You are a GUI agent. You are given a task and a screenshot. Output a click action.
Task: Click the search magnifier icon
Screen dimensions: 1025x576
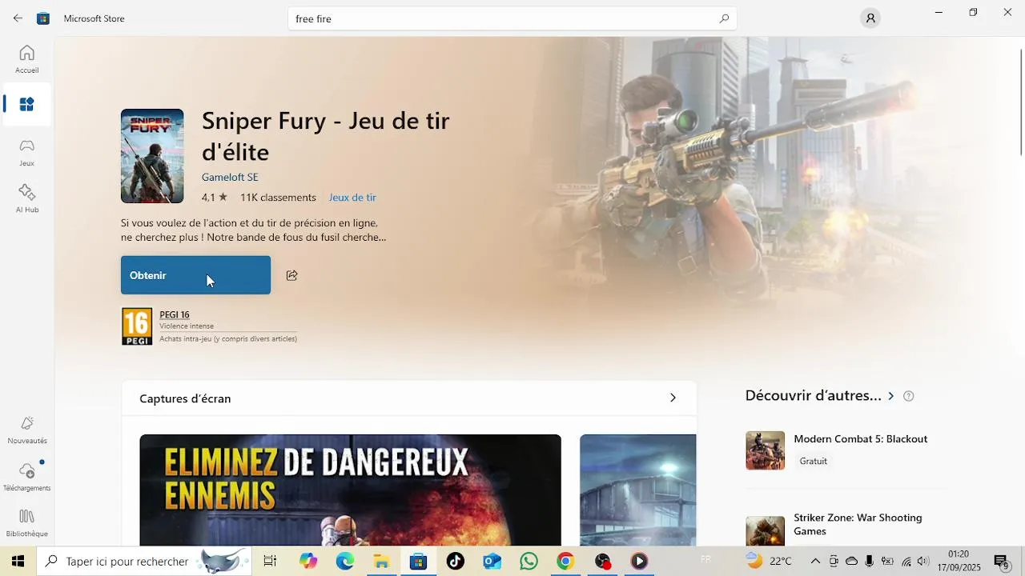pyautogui.click(x=724, y=18)
